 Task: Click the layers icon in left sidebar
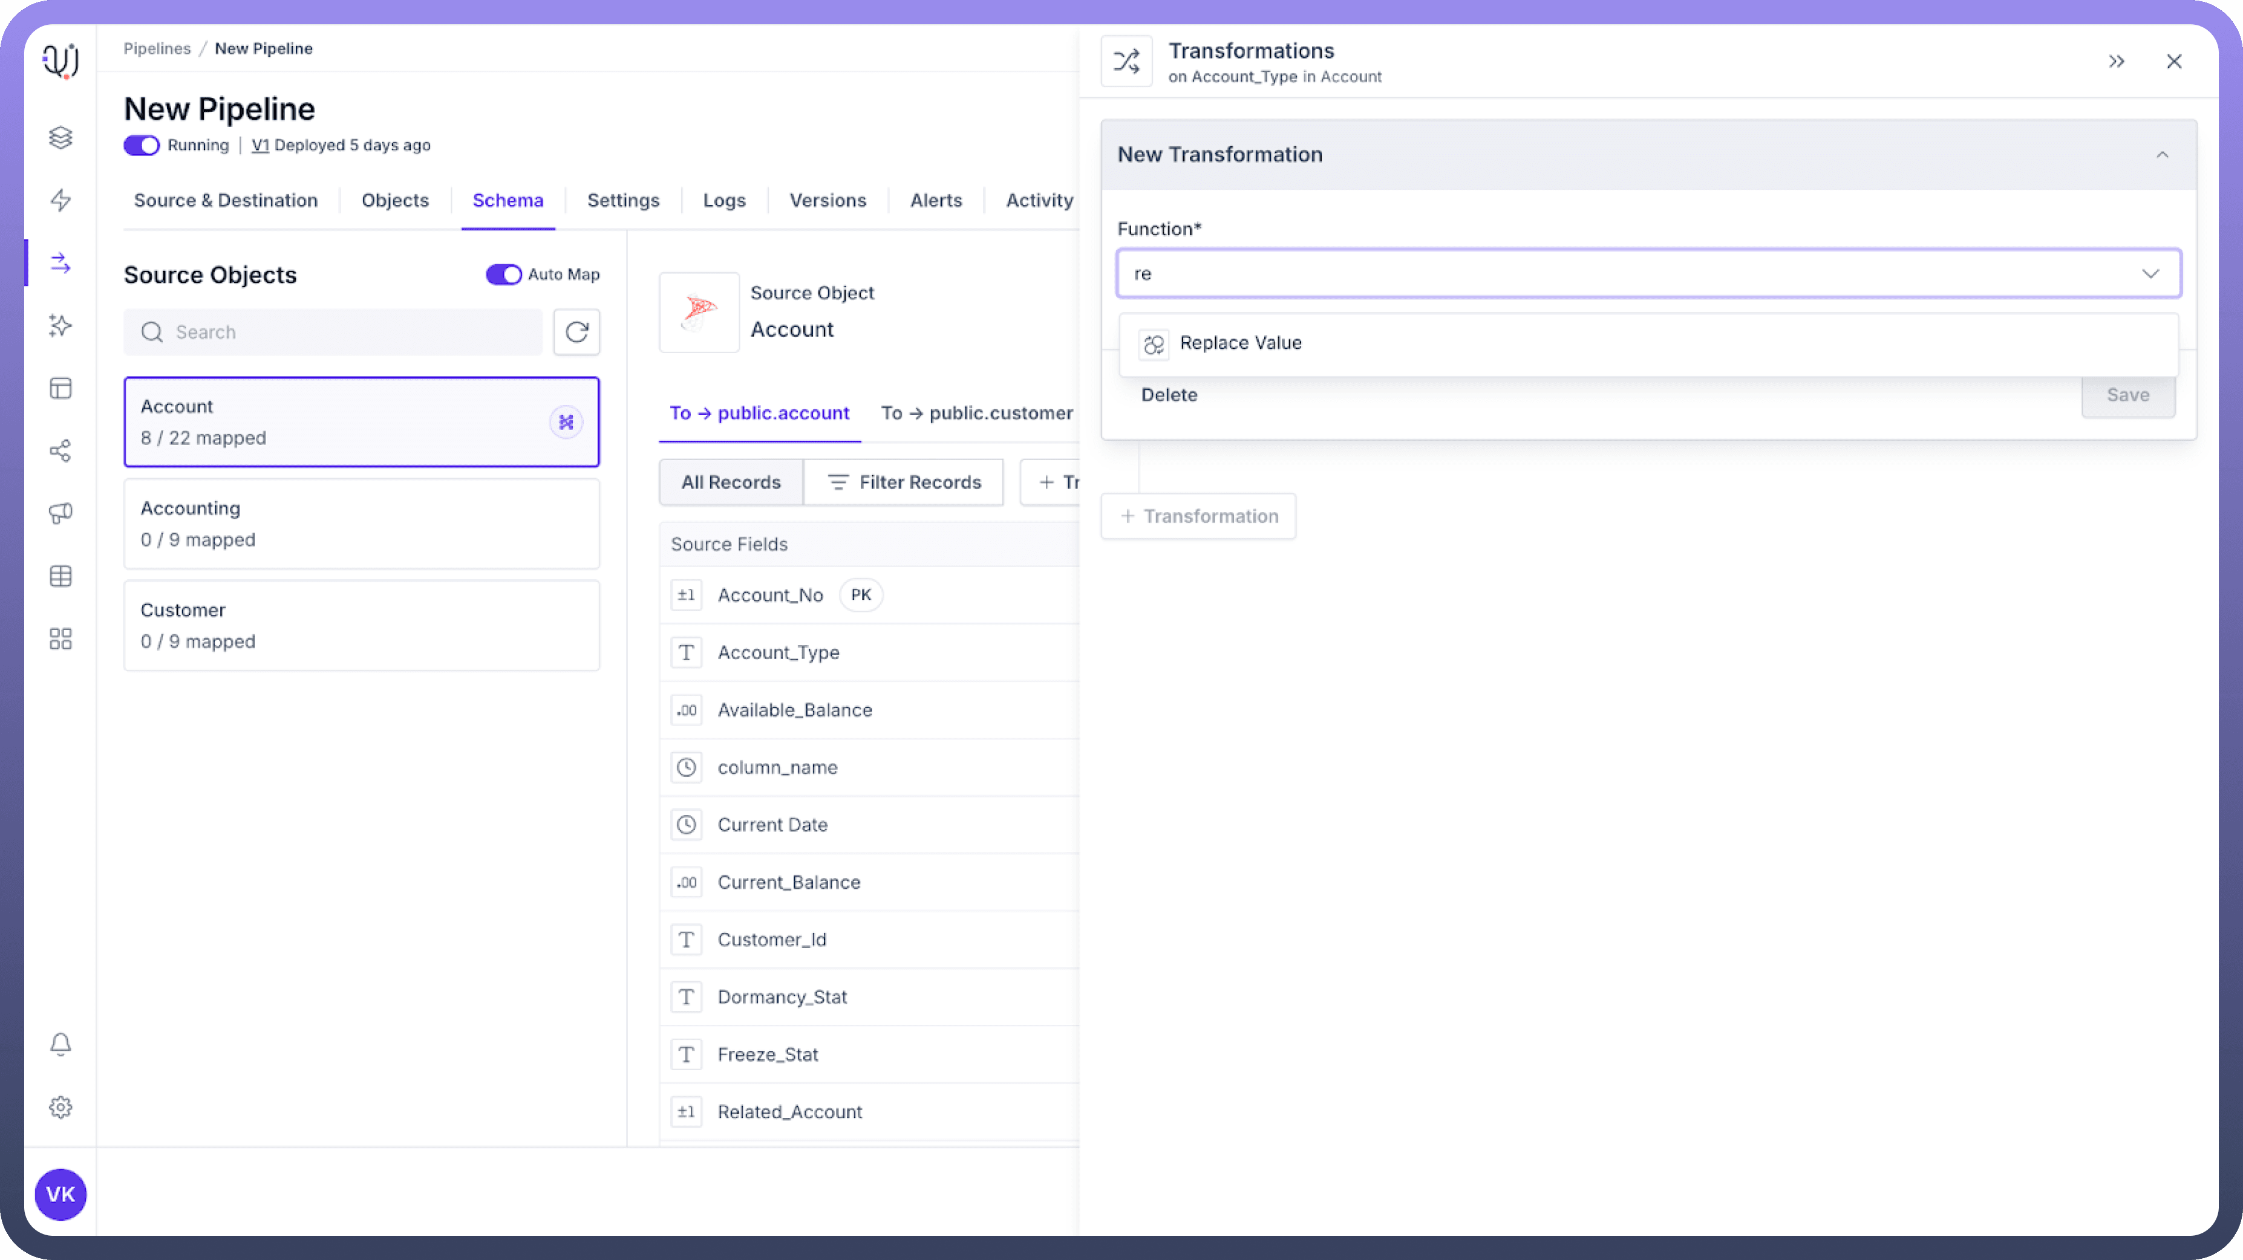click(60, 137)
